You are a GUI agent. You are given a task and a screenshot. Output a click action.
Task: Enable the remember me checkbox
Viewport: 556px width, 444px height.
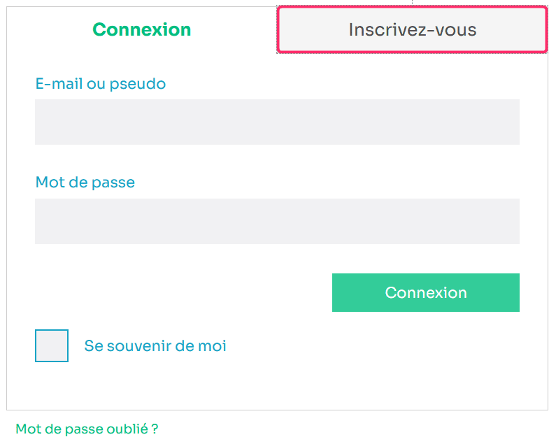click(52, 345)
